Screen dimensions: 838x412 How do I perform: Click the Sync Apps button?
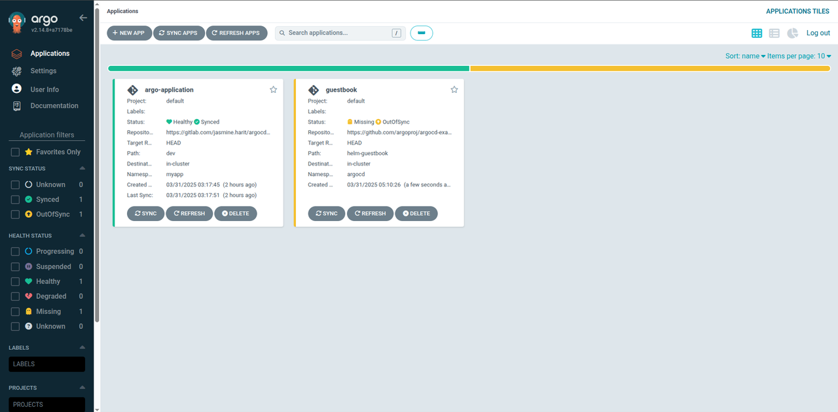point(179,33)
